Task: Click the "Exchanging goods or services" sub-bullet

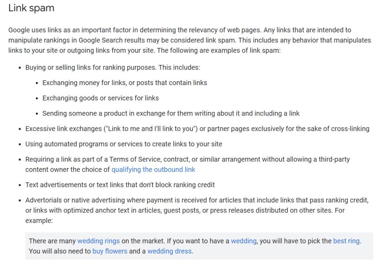Action: point(100,98)
